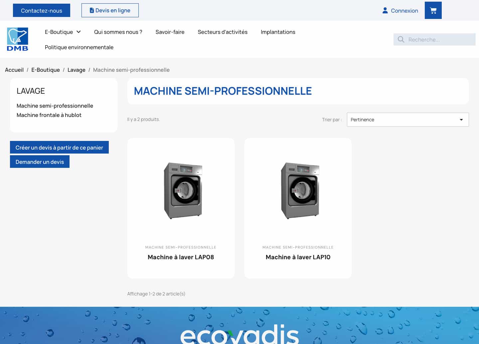Click 'Affichage 1-2 de 2 article(s)' text
The image size is (479, 344).
156,294
